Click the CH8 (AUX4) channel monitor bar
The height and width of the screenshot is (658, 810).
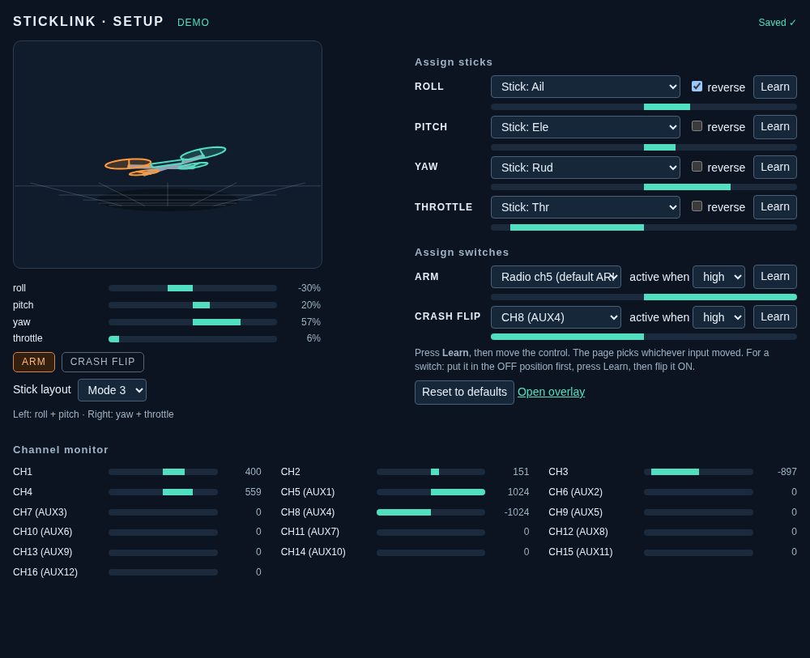431,512
